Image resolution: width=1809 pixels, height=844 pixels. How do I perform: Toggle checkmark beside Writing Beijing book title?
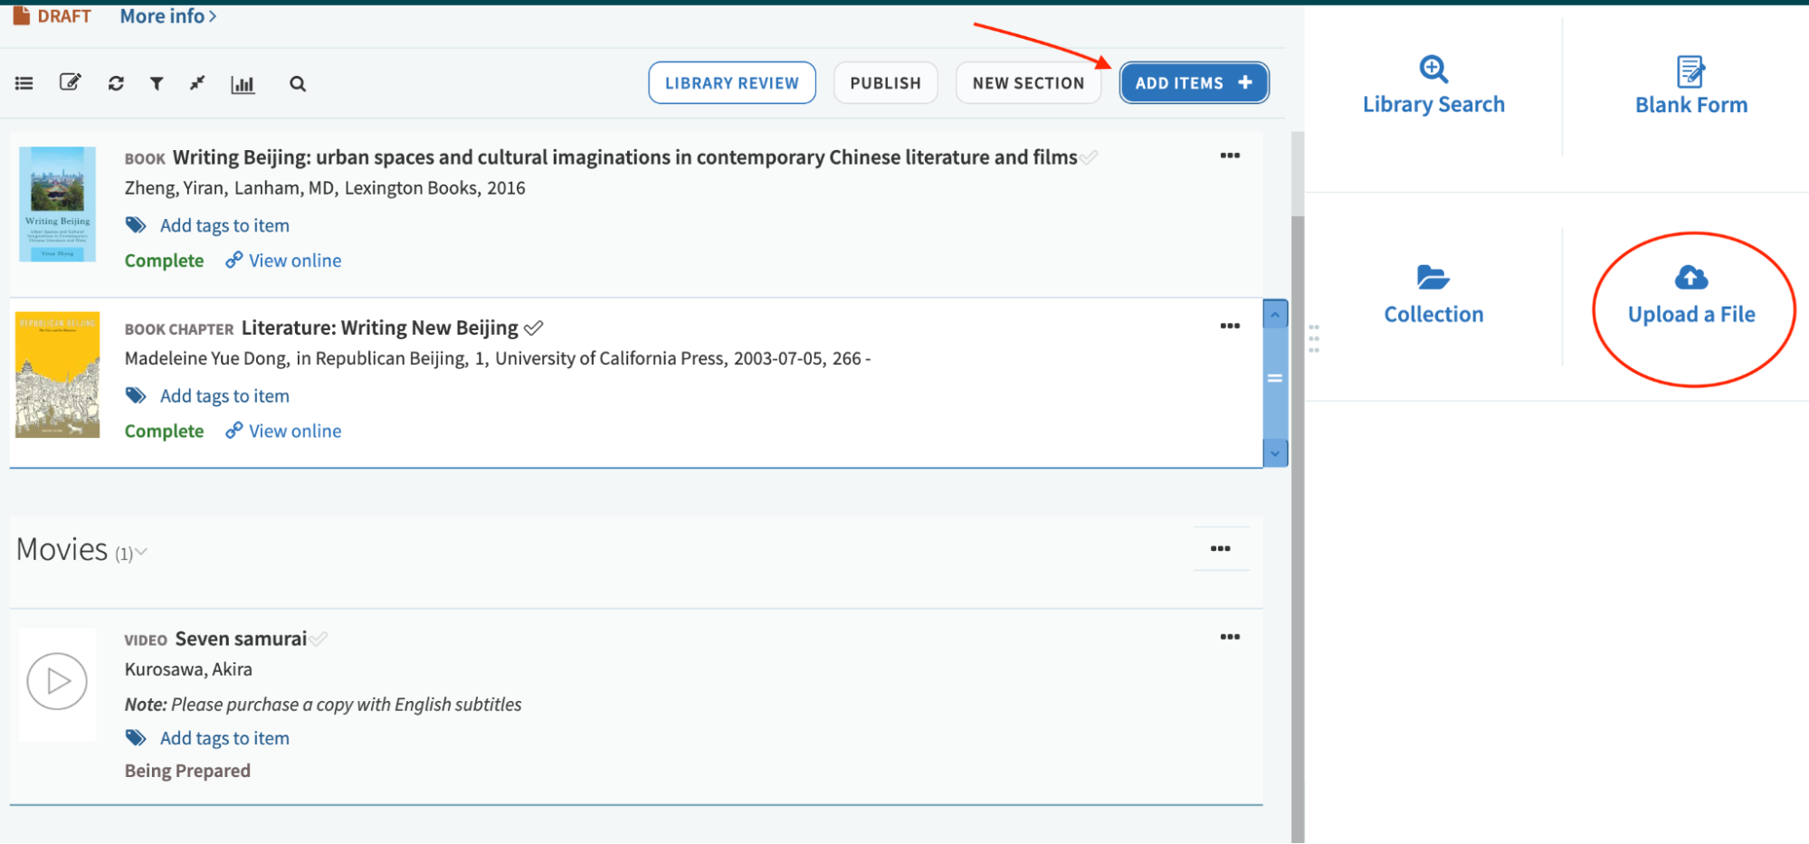click(1089, 157)
